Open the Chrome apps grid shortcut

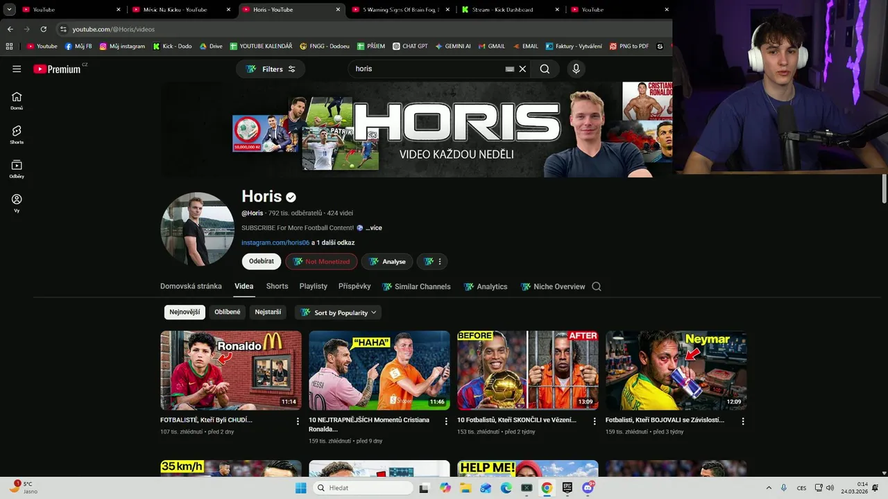(x=9, y=46)
